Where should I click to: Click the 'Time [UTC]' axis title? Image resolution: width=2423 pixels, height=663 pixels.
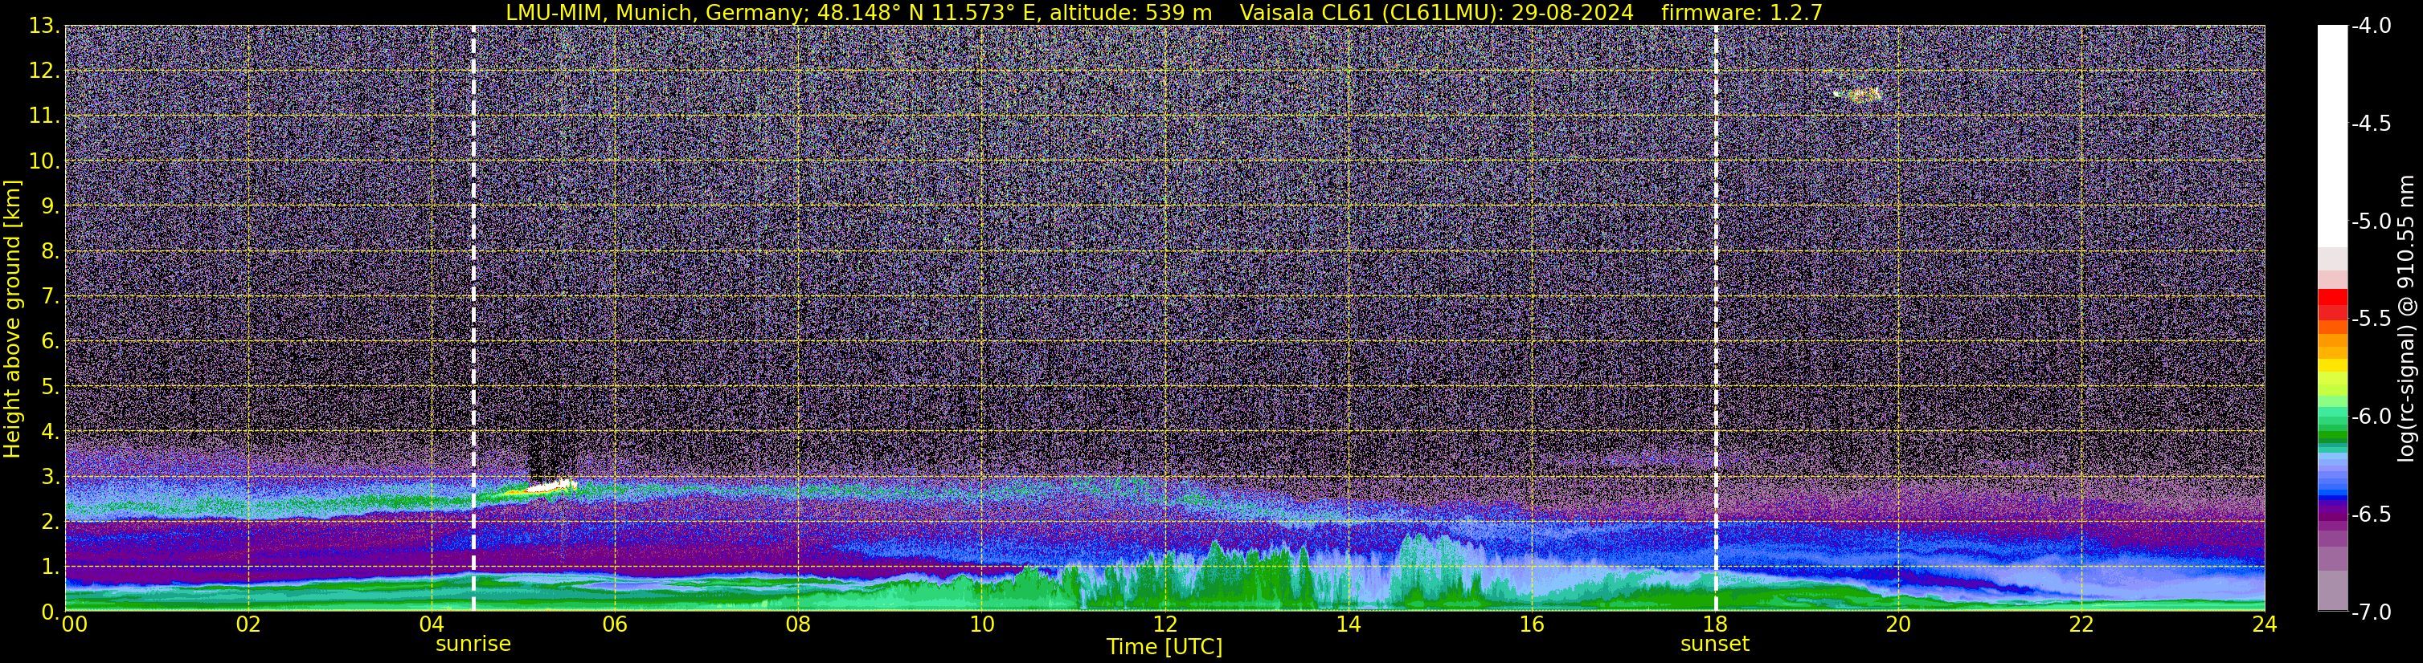coord(1164,647)
